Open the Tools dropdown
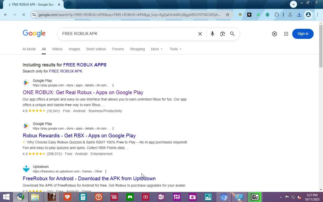 (x=175, y=49)
